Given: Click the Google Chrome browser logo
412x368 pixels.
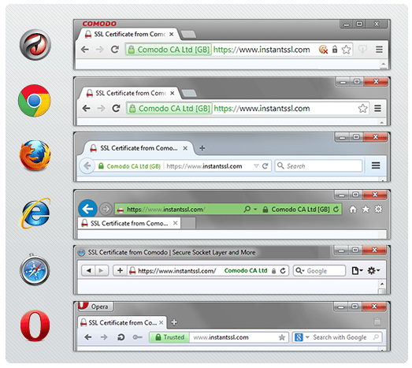Looking at the screenshot, I should point(34,101).
